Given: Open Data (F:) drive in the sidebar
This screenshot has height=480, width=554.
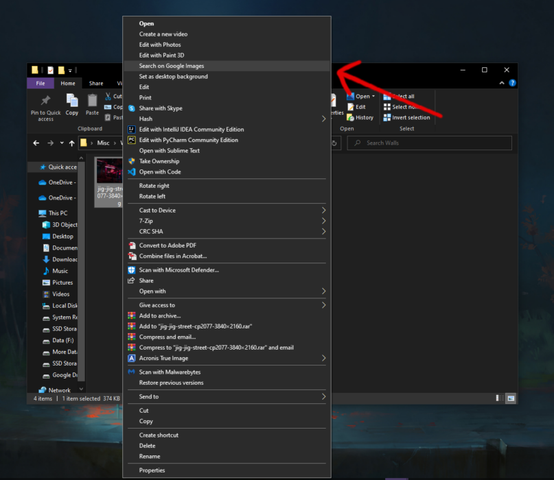Looking at the screenshot, I should click(x=59, y=341).
